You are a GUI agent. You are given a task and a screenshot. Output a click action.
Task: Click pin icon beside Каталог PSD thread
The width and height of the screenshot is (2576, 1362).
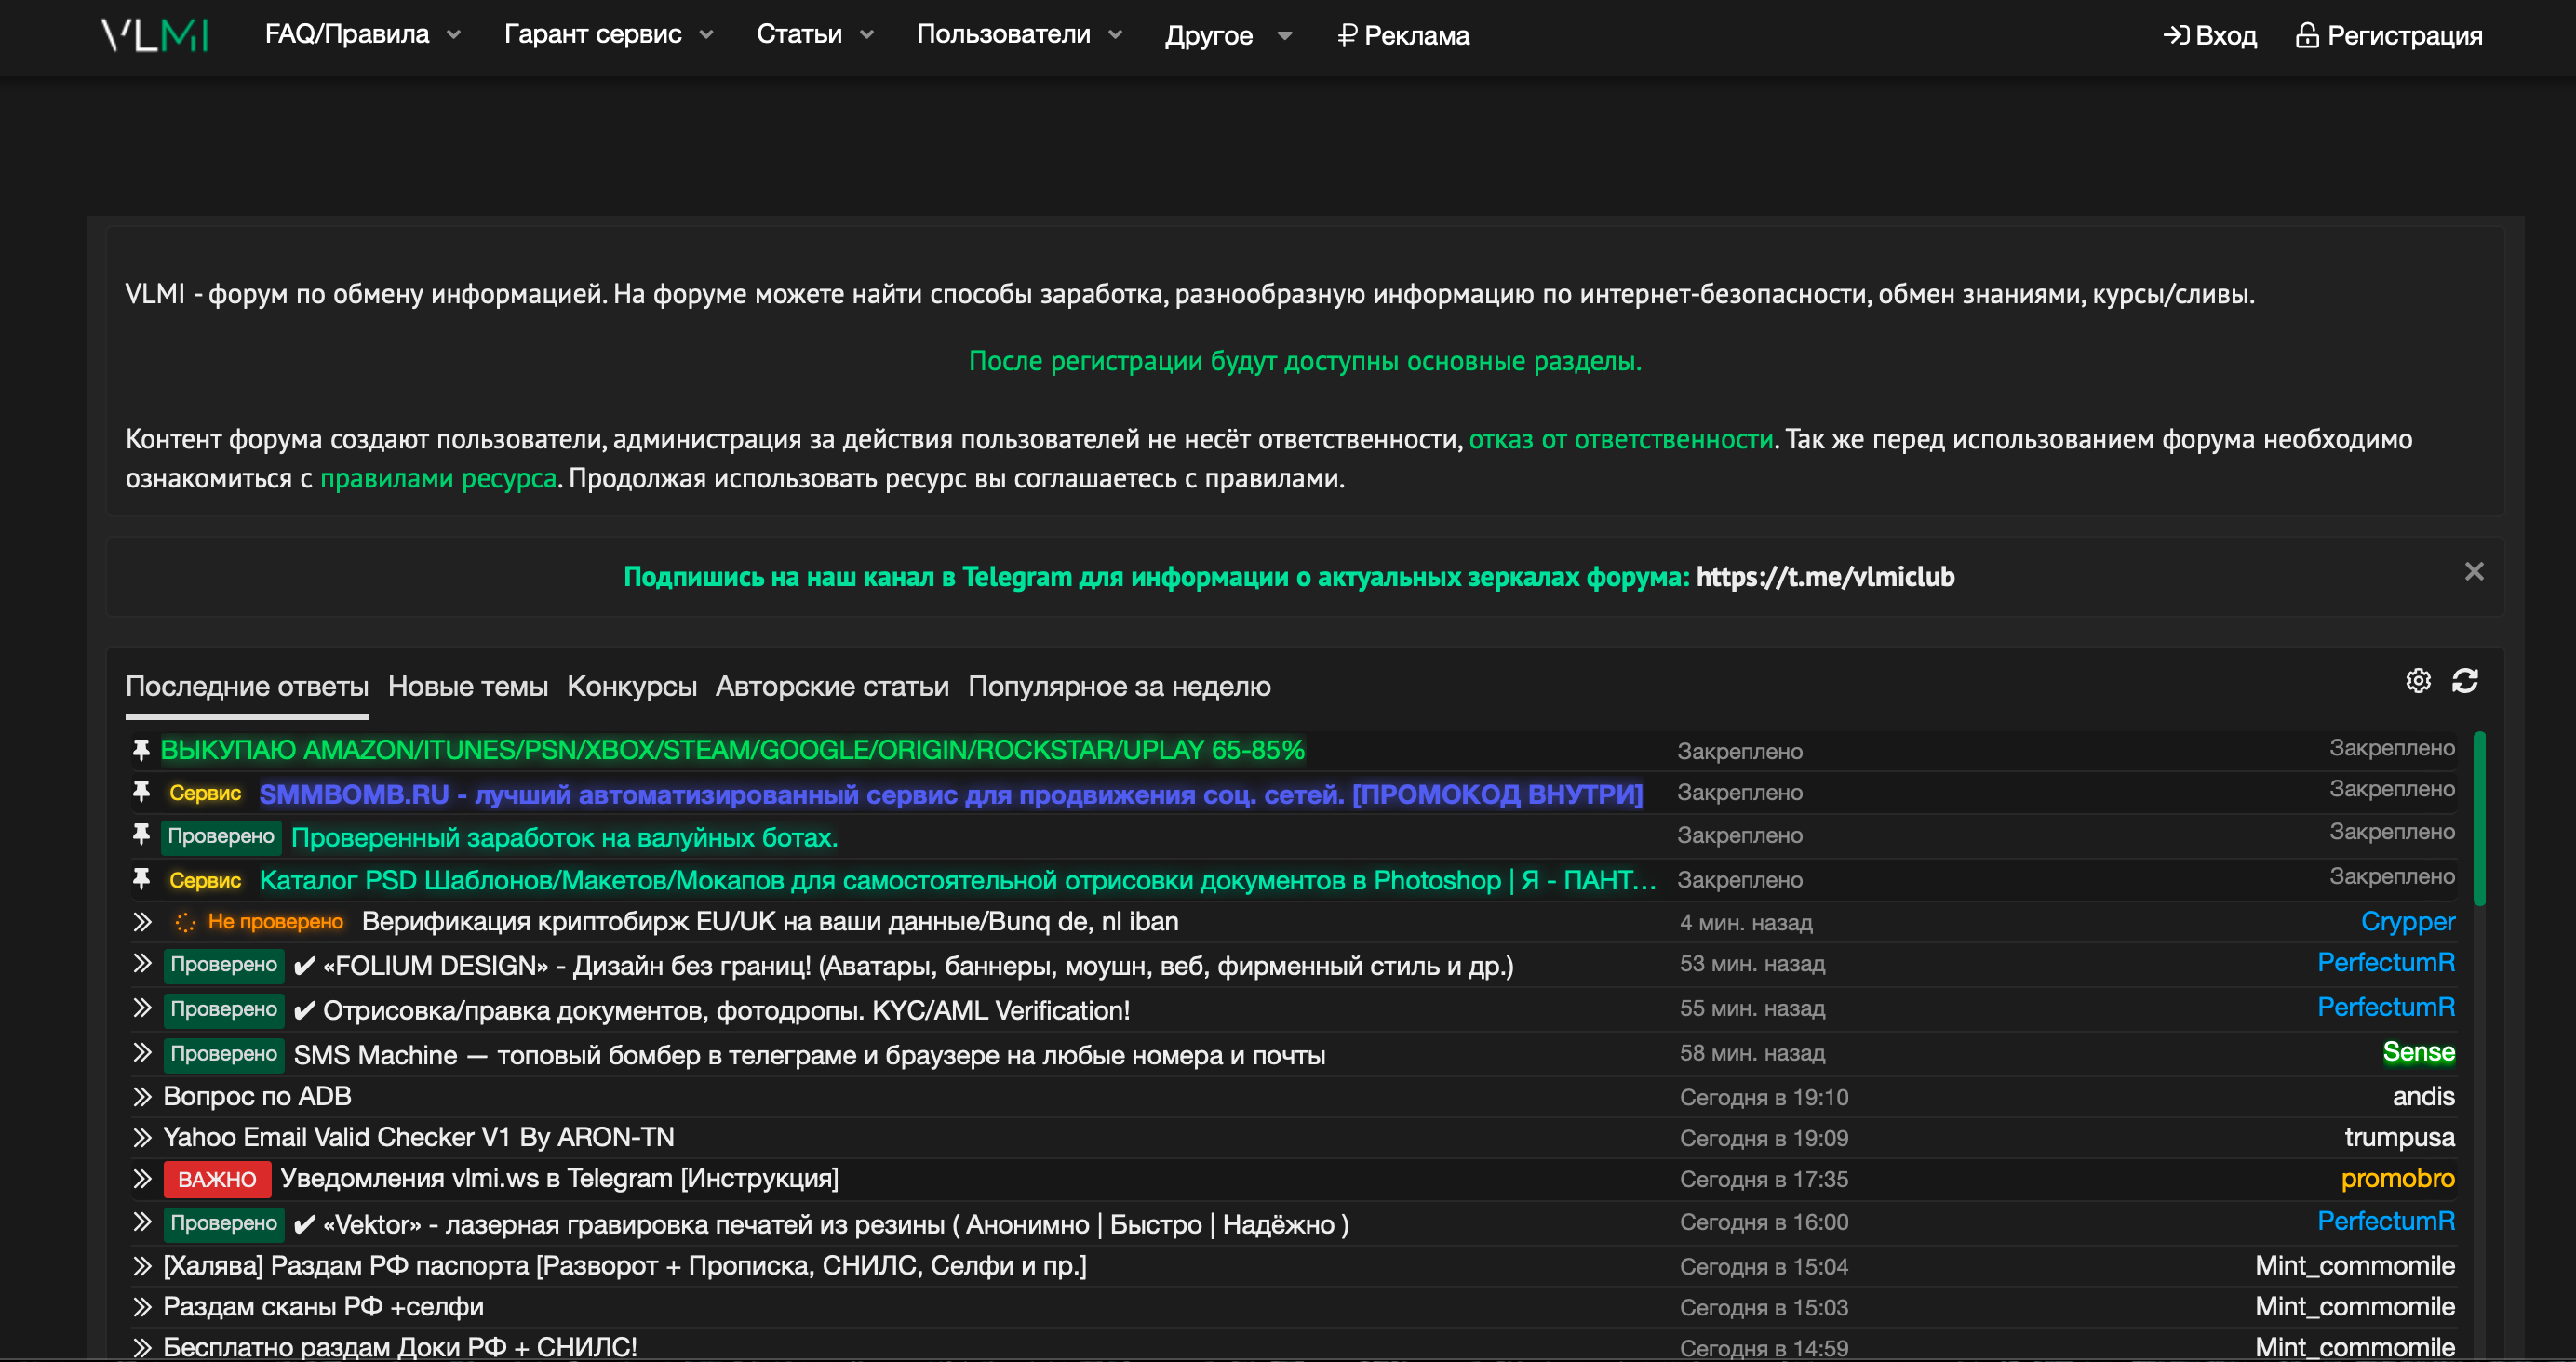click(x=141, y=880)
